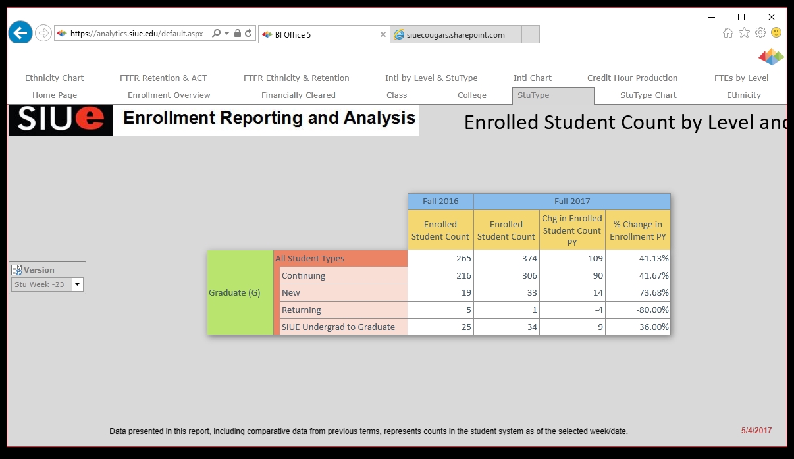Expand the Version Stu Week dropdown

point(78,284)
